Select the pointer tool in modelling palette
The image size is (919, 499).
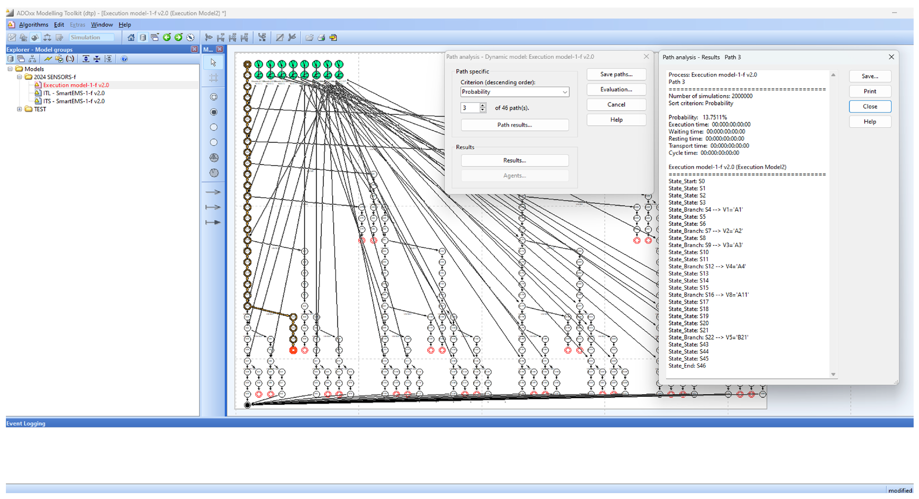coord(213,62)
